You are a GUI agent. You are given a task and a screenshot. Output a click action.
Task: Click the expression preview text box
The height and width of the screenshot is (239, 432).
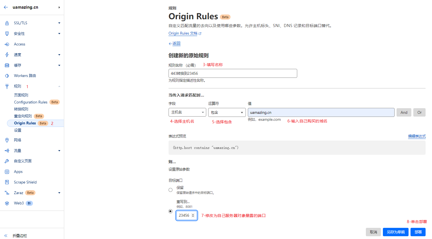pyautogui.click(x=297, y=148)
